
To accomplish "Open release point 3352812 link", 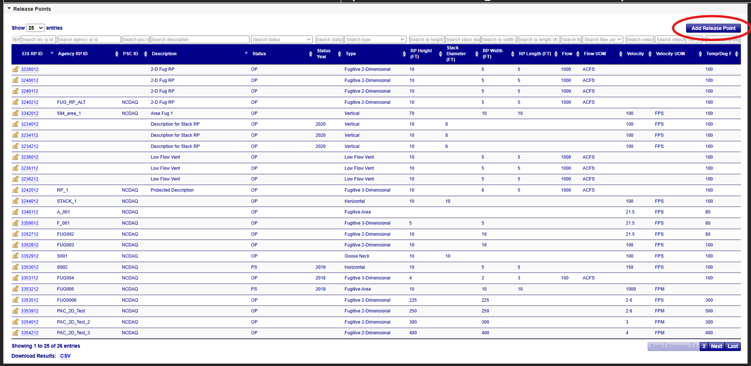I will point(30,245).
